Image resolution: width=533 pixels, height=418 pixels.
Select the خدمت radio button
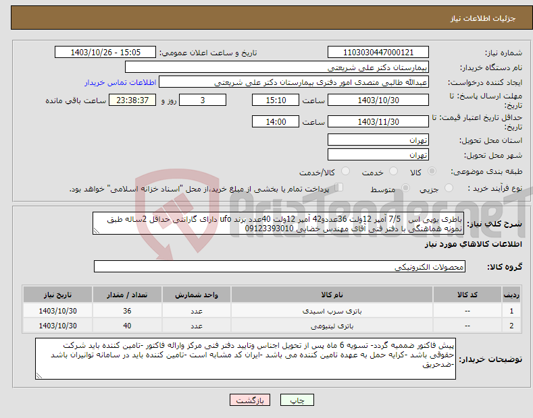pyautogui.click(x=393, y=171)
